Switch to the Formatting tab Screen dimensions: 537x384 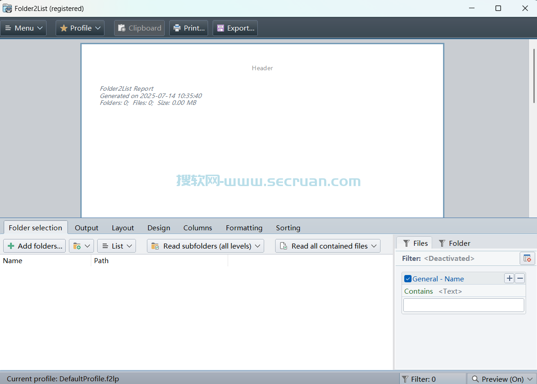244,228
